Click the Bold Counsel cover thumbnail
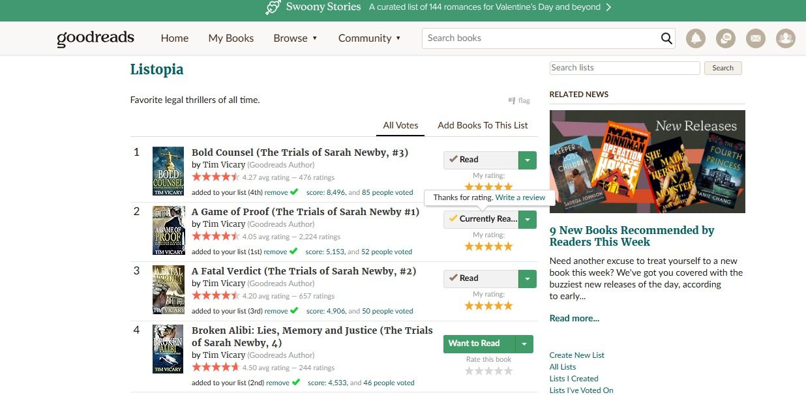The image size is (806, 395). 168,171
